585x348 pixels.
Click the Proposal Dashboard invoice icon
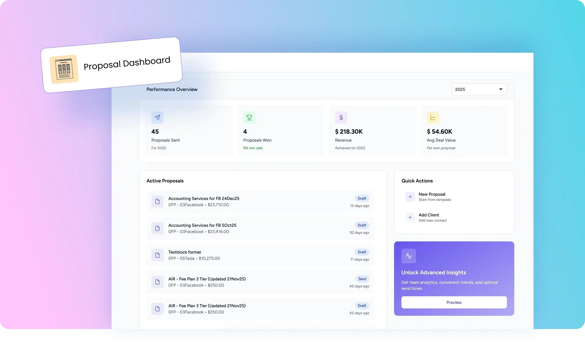pyautogui.click(x=64, y=69)
